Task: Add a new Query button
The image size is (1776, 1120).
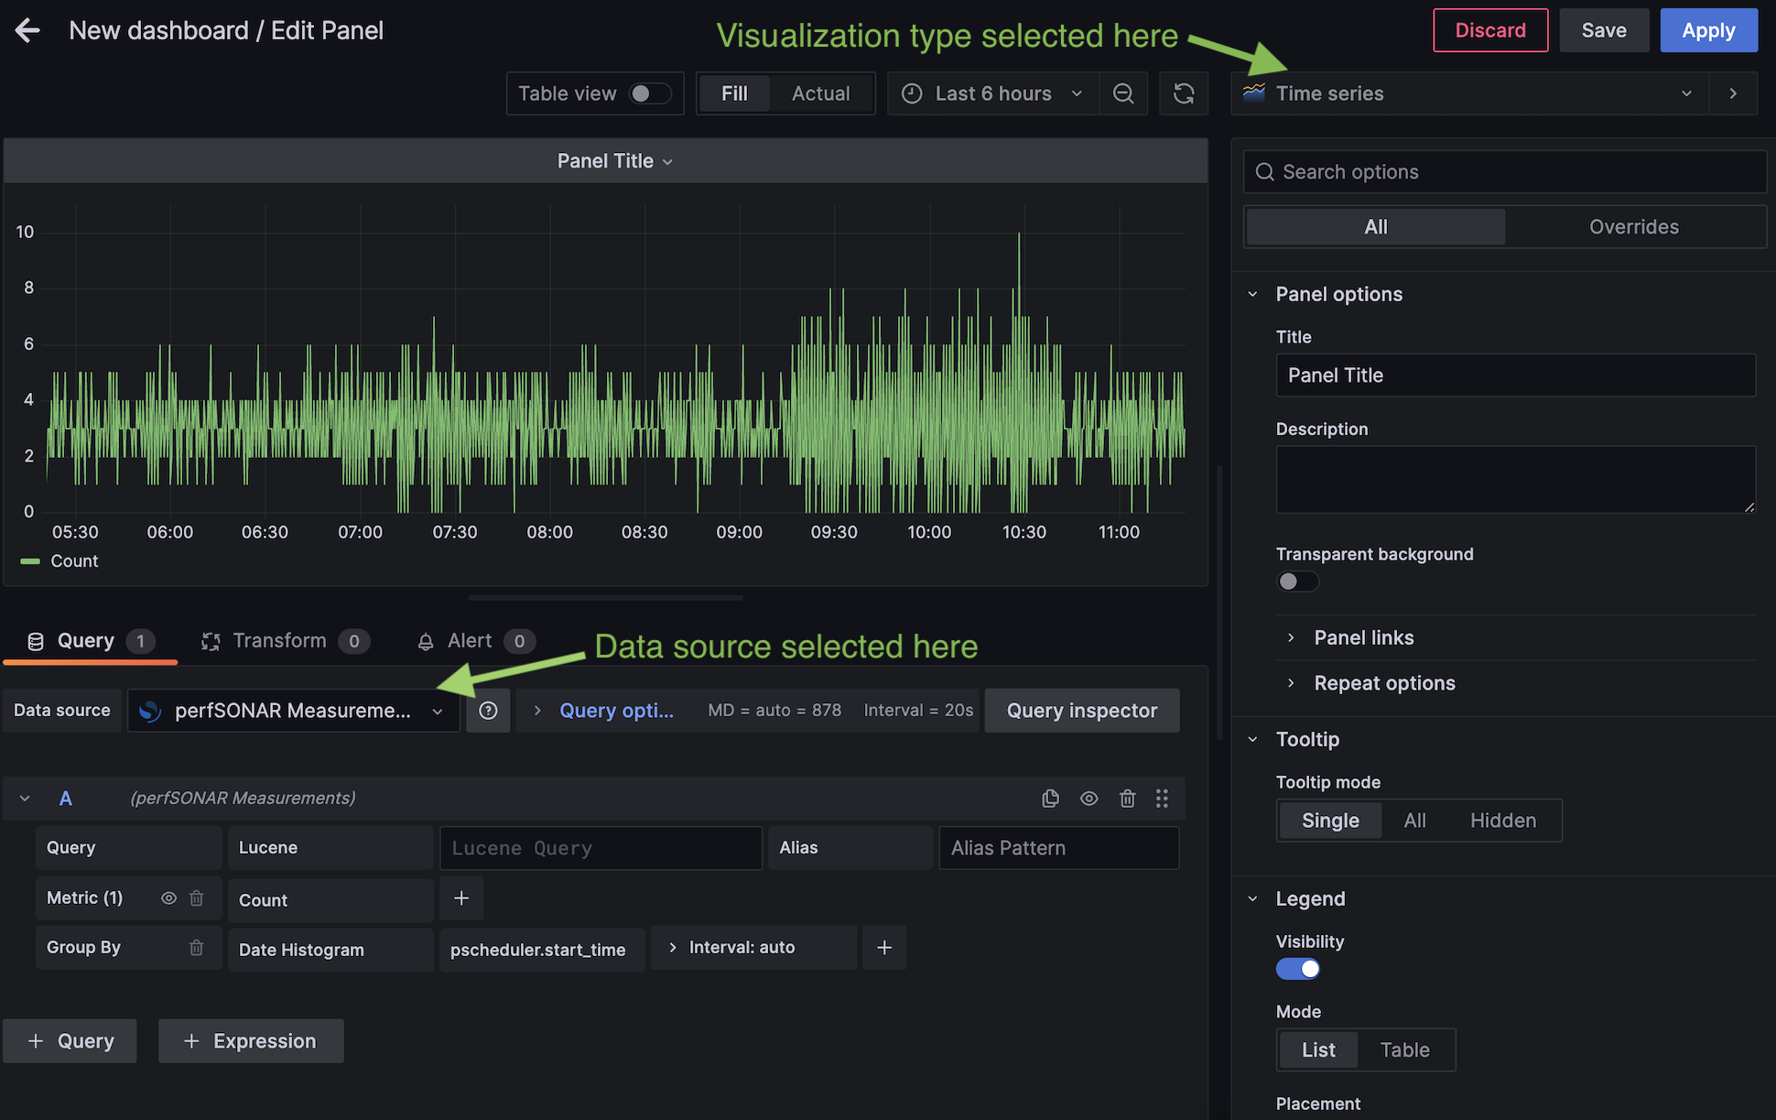Action: 70,1041
